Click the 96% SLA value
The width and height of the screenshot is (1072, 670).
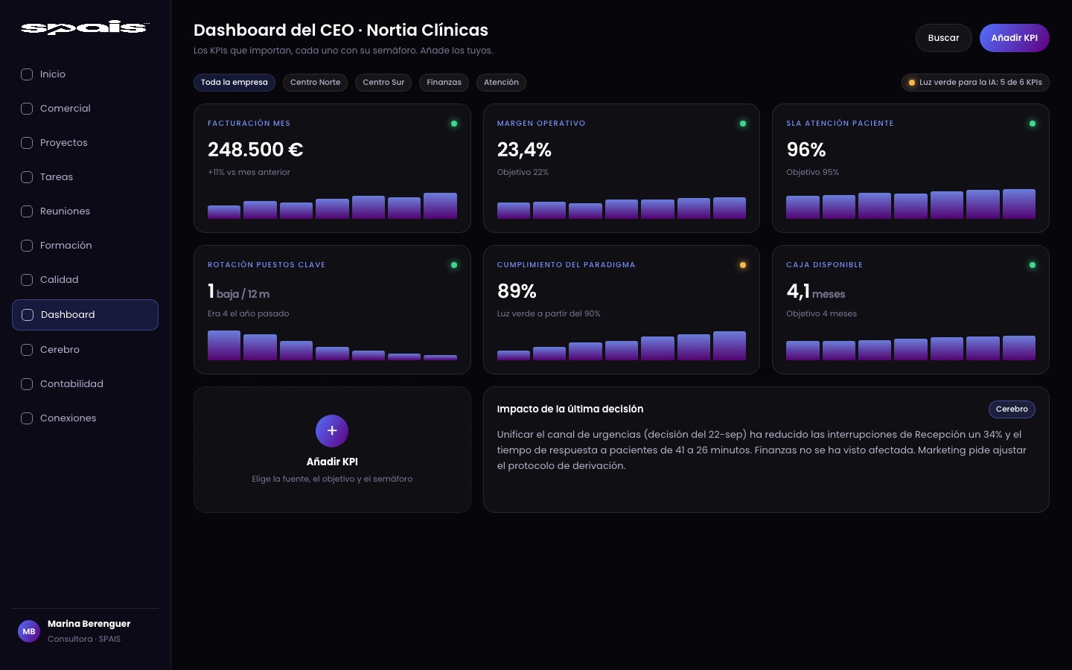[806, 150]
